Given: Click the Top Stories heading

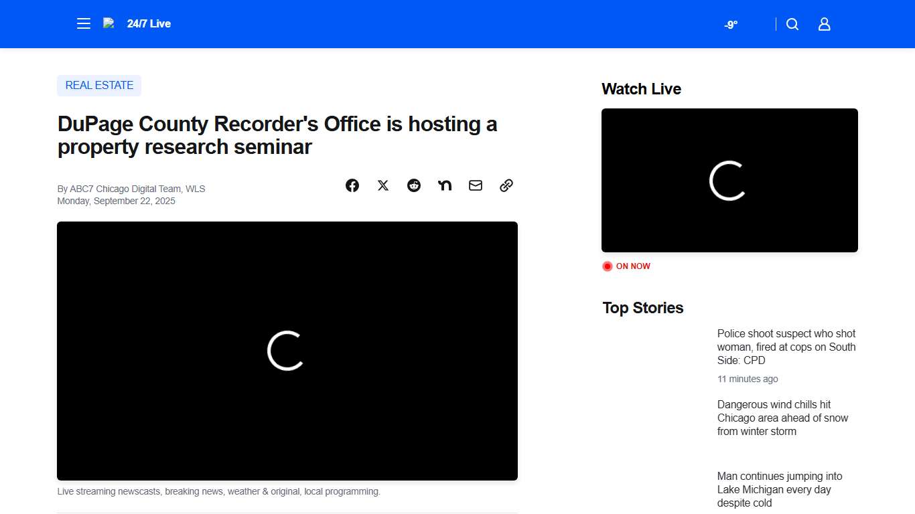Looking at the screenshot, I should tap(642, 308).
